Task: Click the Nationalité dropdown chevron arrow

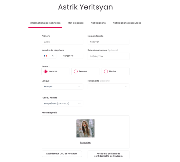Action: coord(125,87)
